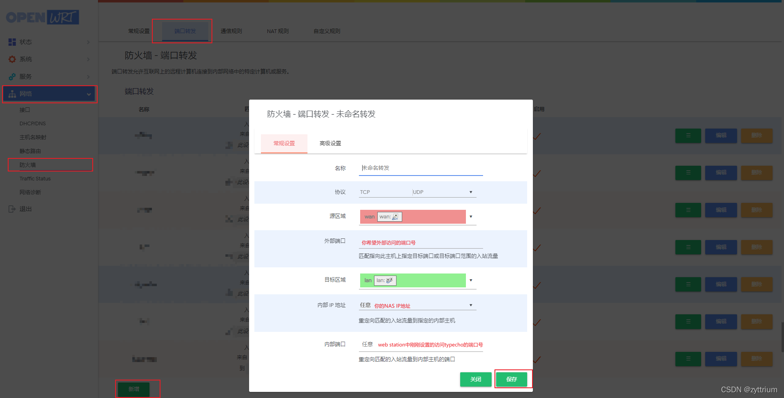Toggle 启用 checkmark of first rule row
Image resolution: width=784 pixels, height=398 pixels.
[537, 136]
